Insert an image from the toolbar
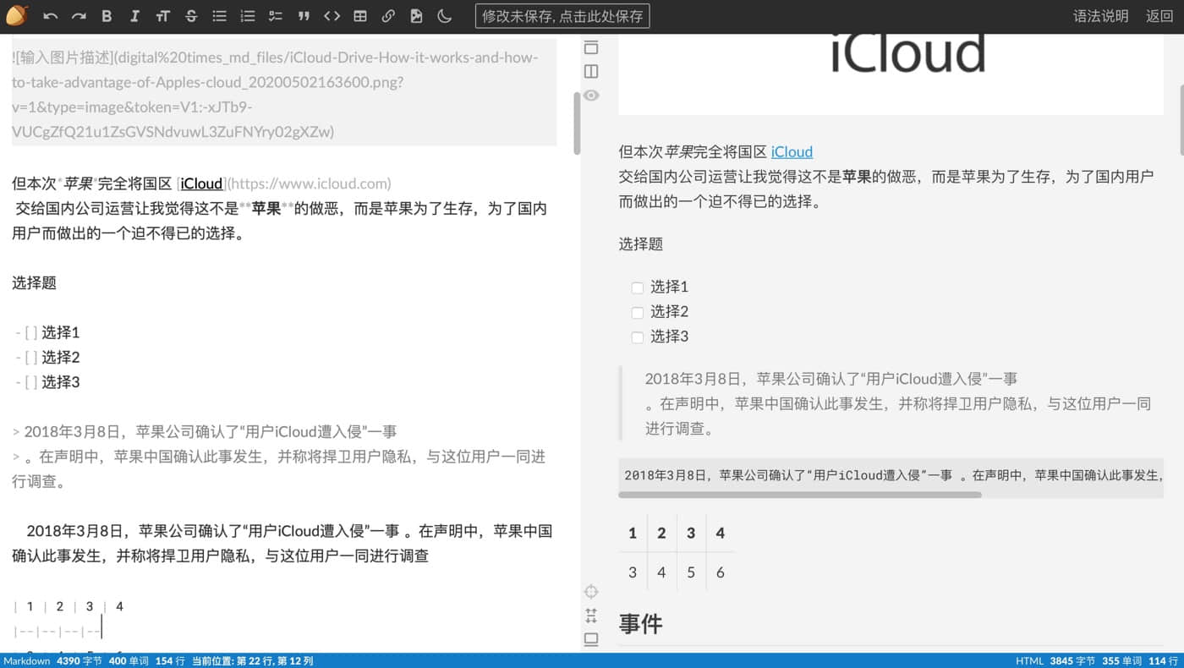This screenshot has width=1184, height=668. coord(416,16)
